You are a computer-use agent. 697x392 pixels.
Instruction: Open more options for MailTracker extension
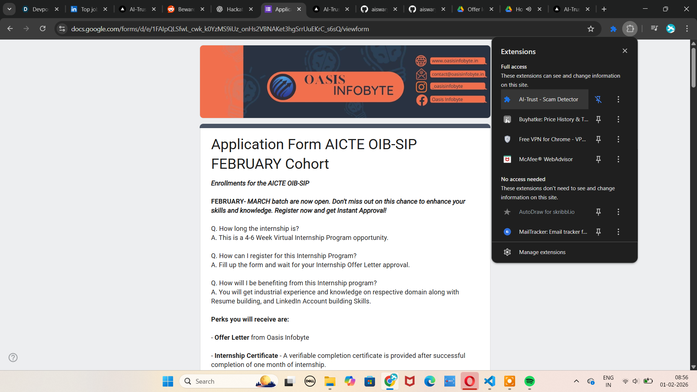[618, 232]
